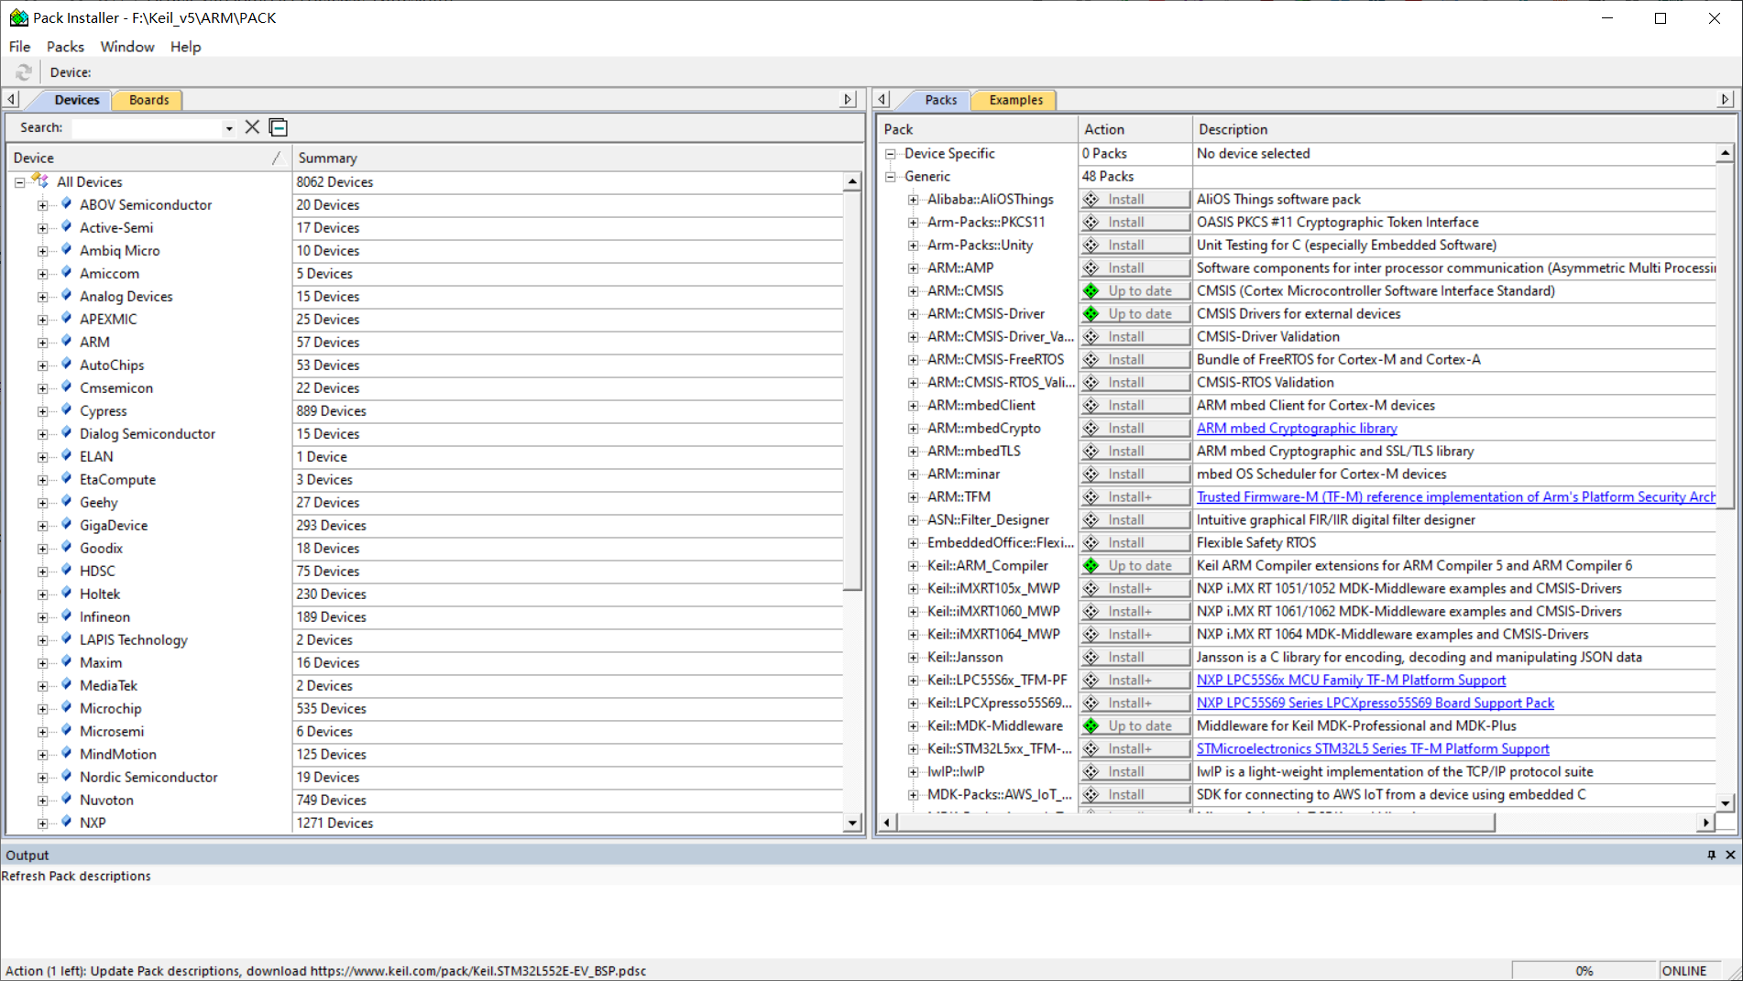Open the Packs menu
Screen dimensions: 1743x981
click(65, 46)
